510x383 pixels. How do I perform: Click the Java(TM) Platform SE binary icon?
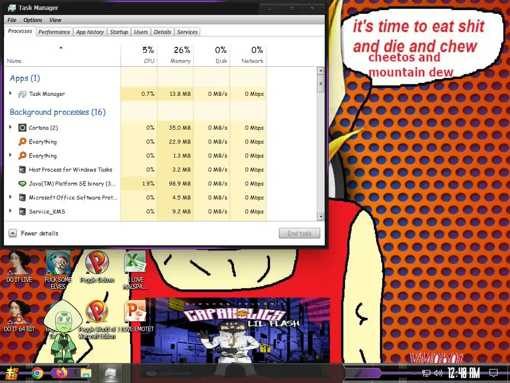click(22, 184)
